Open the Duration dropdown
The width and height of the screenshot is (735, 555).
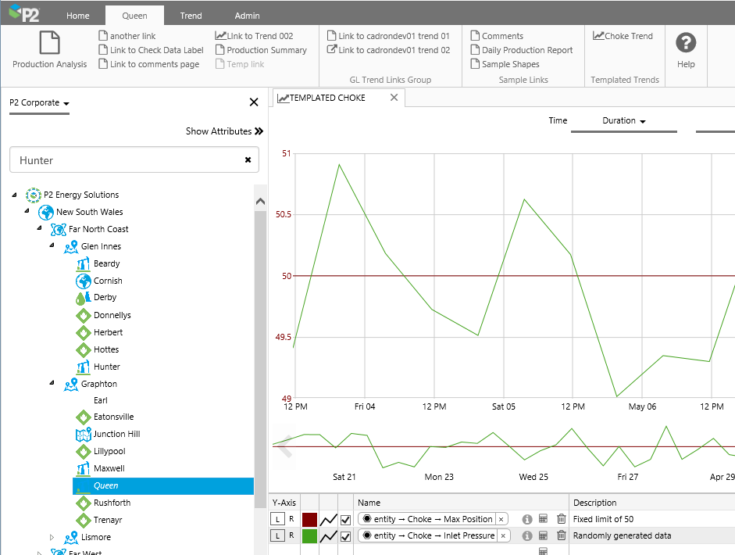pyautogui.click(x=623, y=121)
